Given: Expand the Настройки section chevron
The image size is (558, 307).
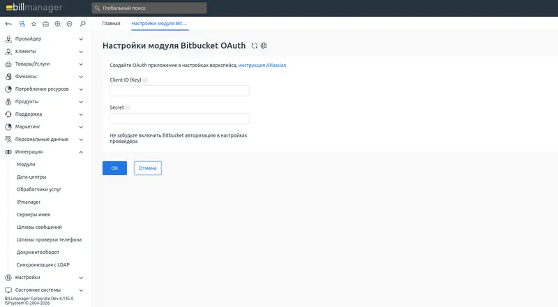Looking at the screenshot, I should click(81, 278).
